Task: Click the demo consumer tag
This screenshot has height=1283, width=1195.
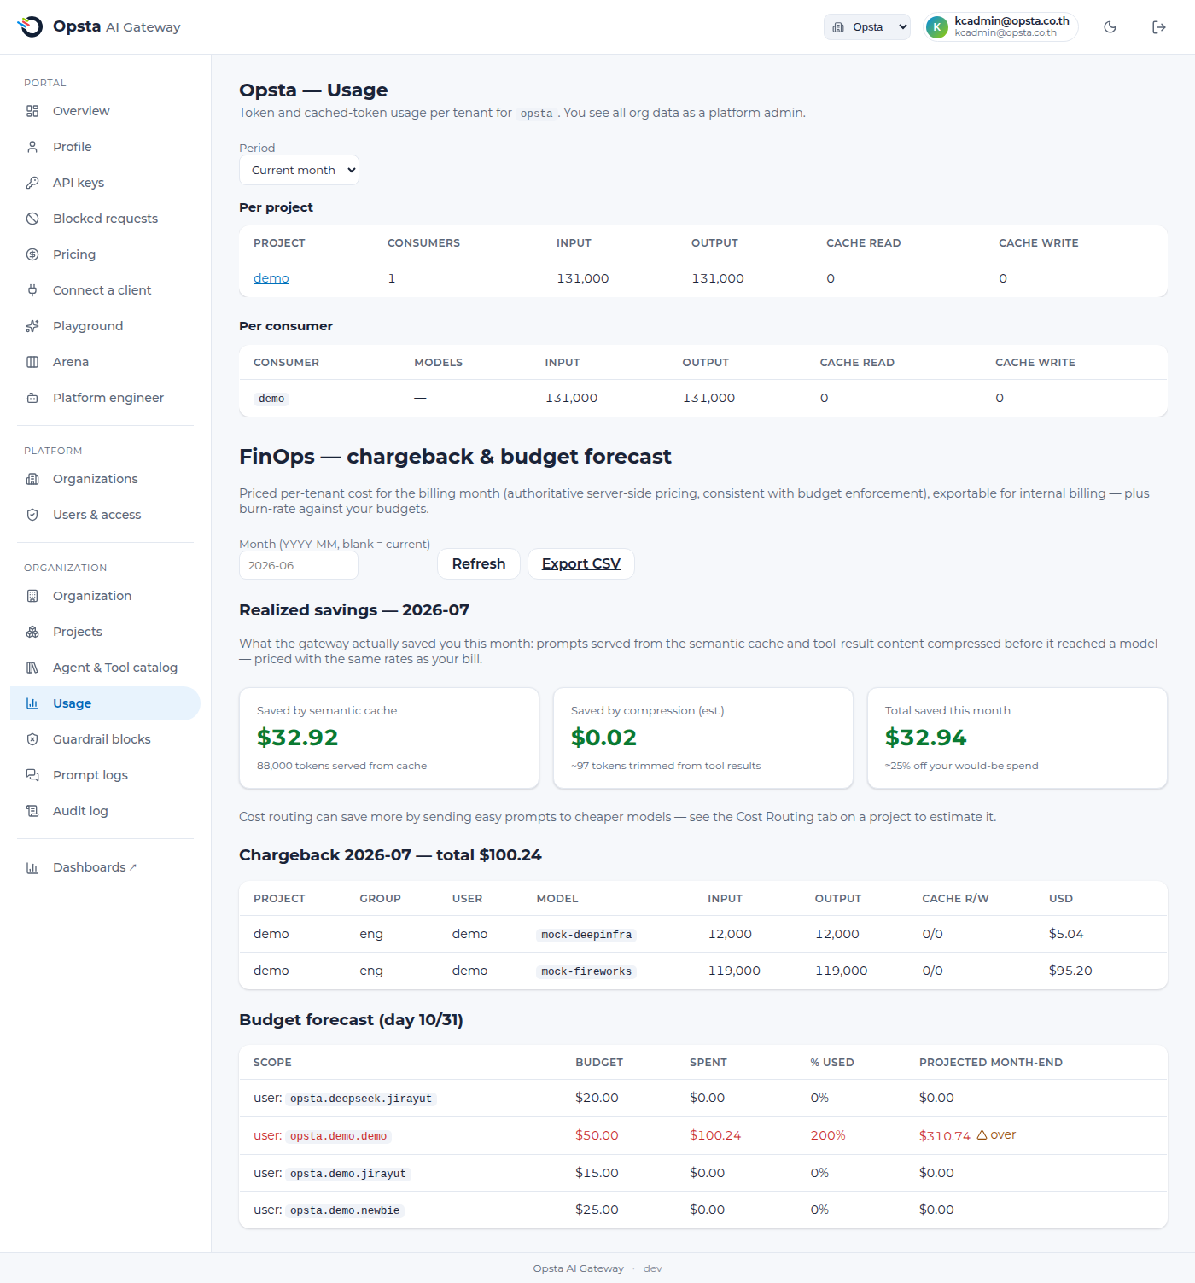Action: (271, 399)
